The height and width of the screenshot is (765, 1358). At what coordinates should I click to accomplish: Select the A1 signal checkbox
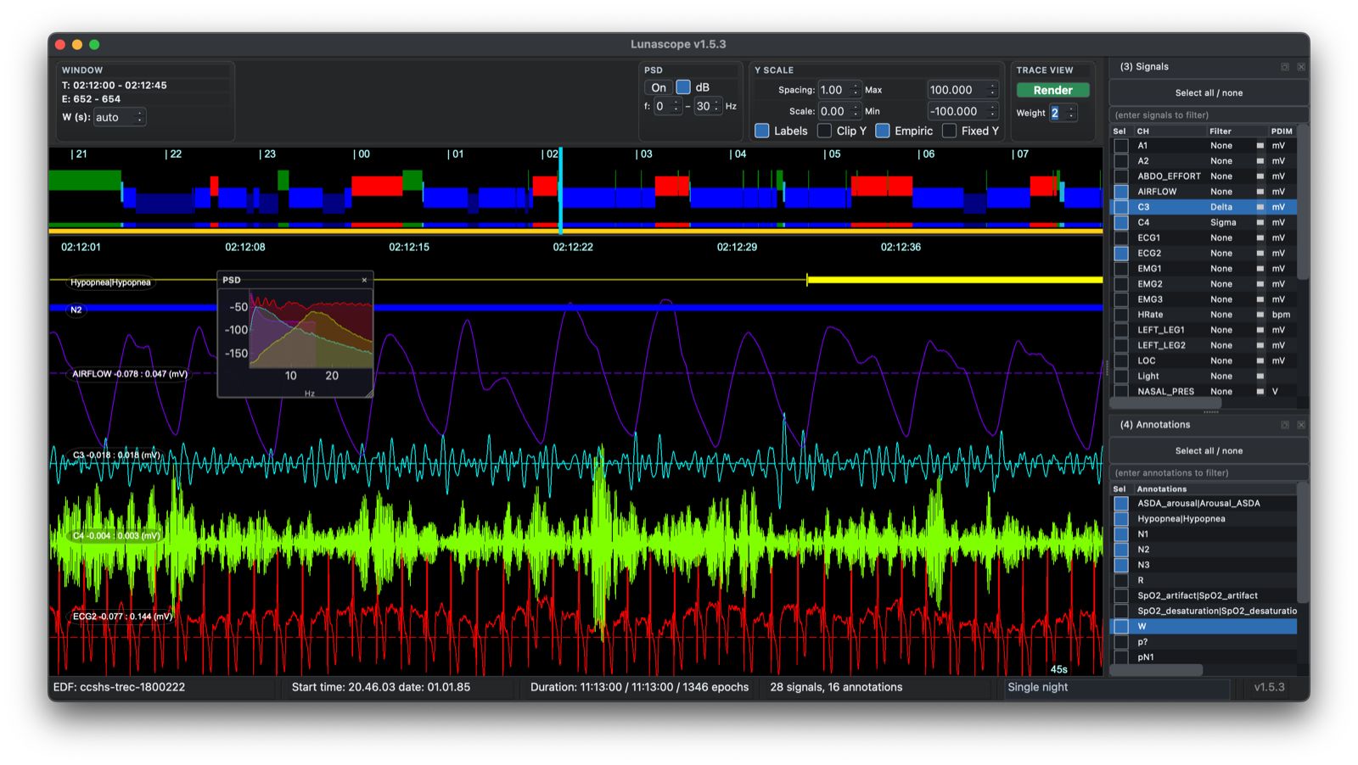(x=1121, y=146)
